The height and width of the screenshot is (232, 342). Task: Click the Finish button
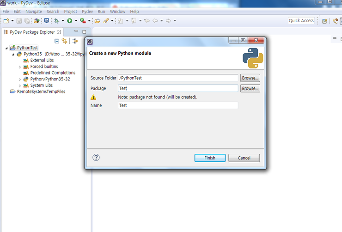[x=210, y=158]
